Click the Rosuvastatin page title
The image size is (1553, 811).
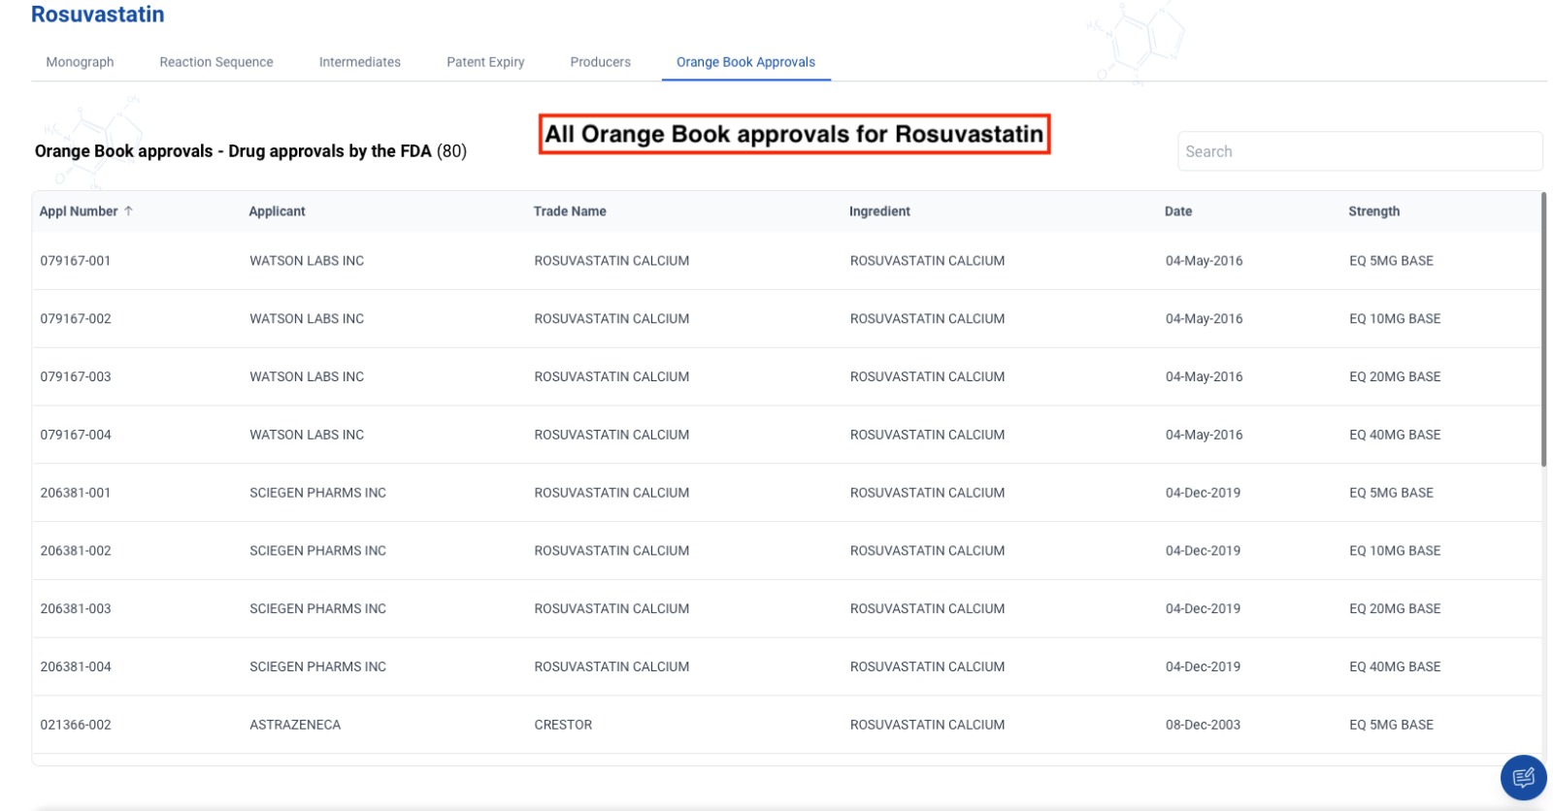98,15
